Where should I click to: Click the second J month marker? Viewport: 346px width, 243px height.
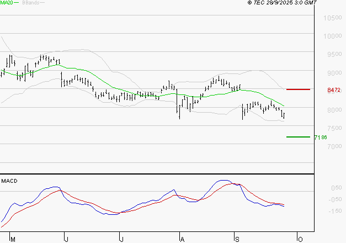point(121,240)
